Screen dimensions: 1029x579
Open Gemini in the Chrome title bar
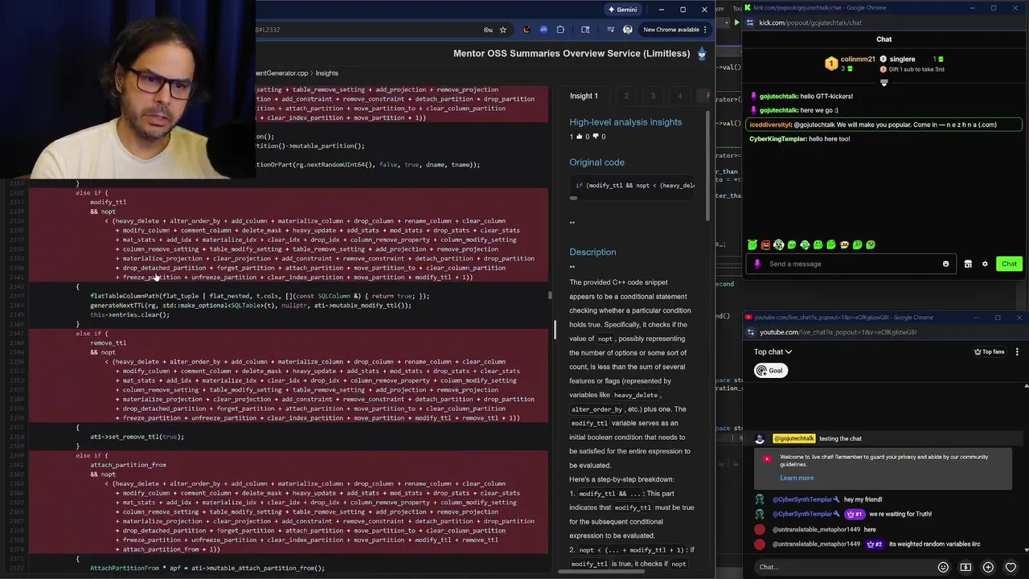tap(622, 10)
